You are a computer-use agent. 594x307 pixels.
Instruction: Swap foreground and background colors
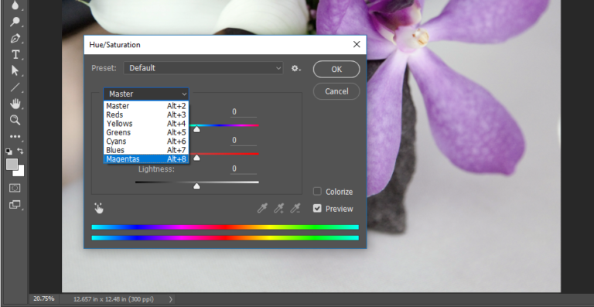click(20, 151)
